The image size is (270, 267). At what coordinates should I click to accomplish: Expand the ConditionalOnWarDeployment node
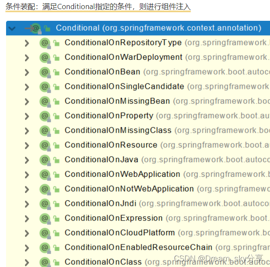click(x=27, y=58)
